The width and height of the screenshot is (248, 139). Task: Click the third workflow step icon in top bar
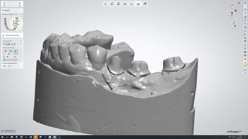[x=119, y=4]
